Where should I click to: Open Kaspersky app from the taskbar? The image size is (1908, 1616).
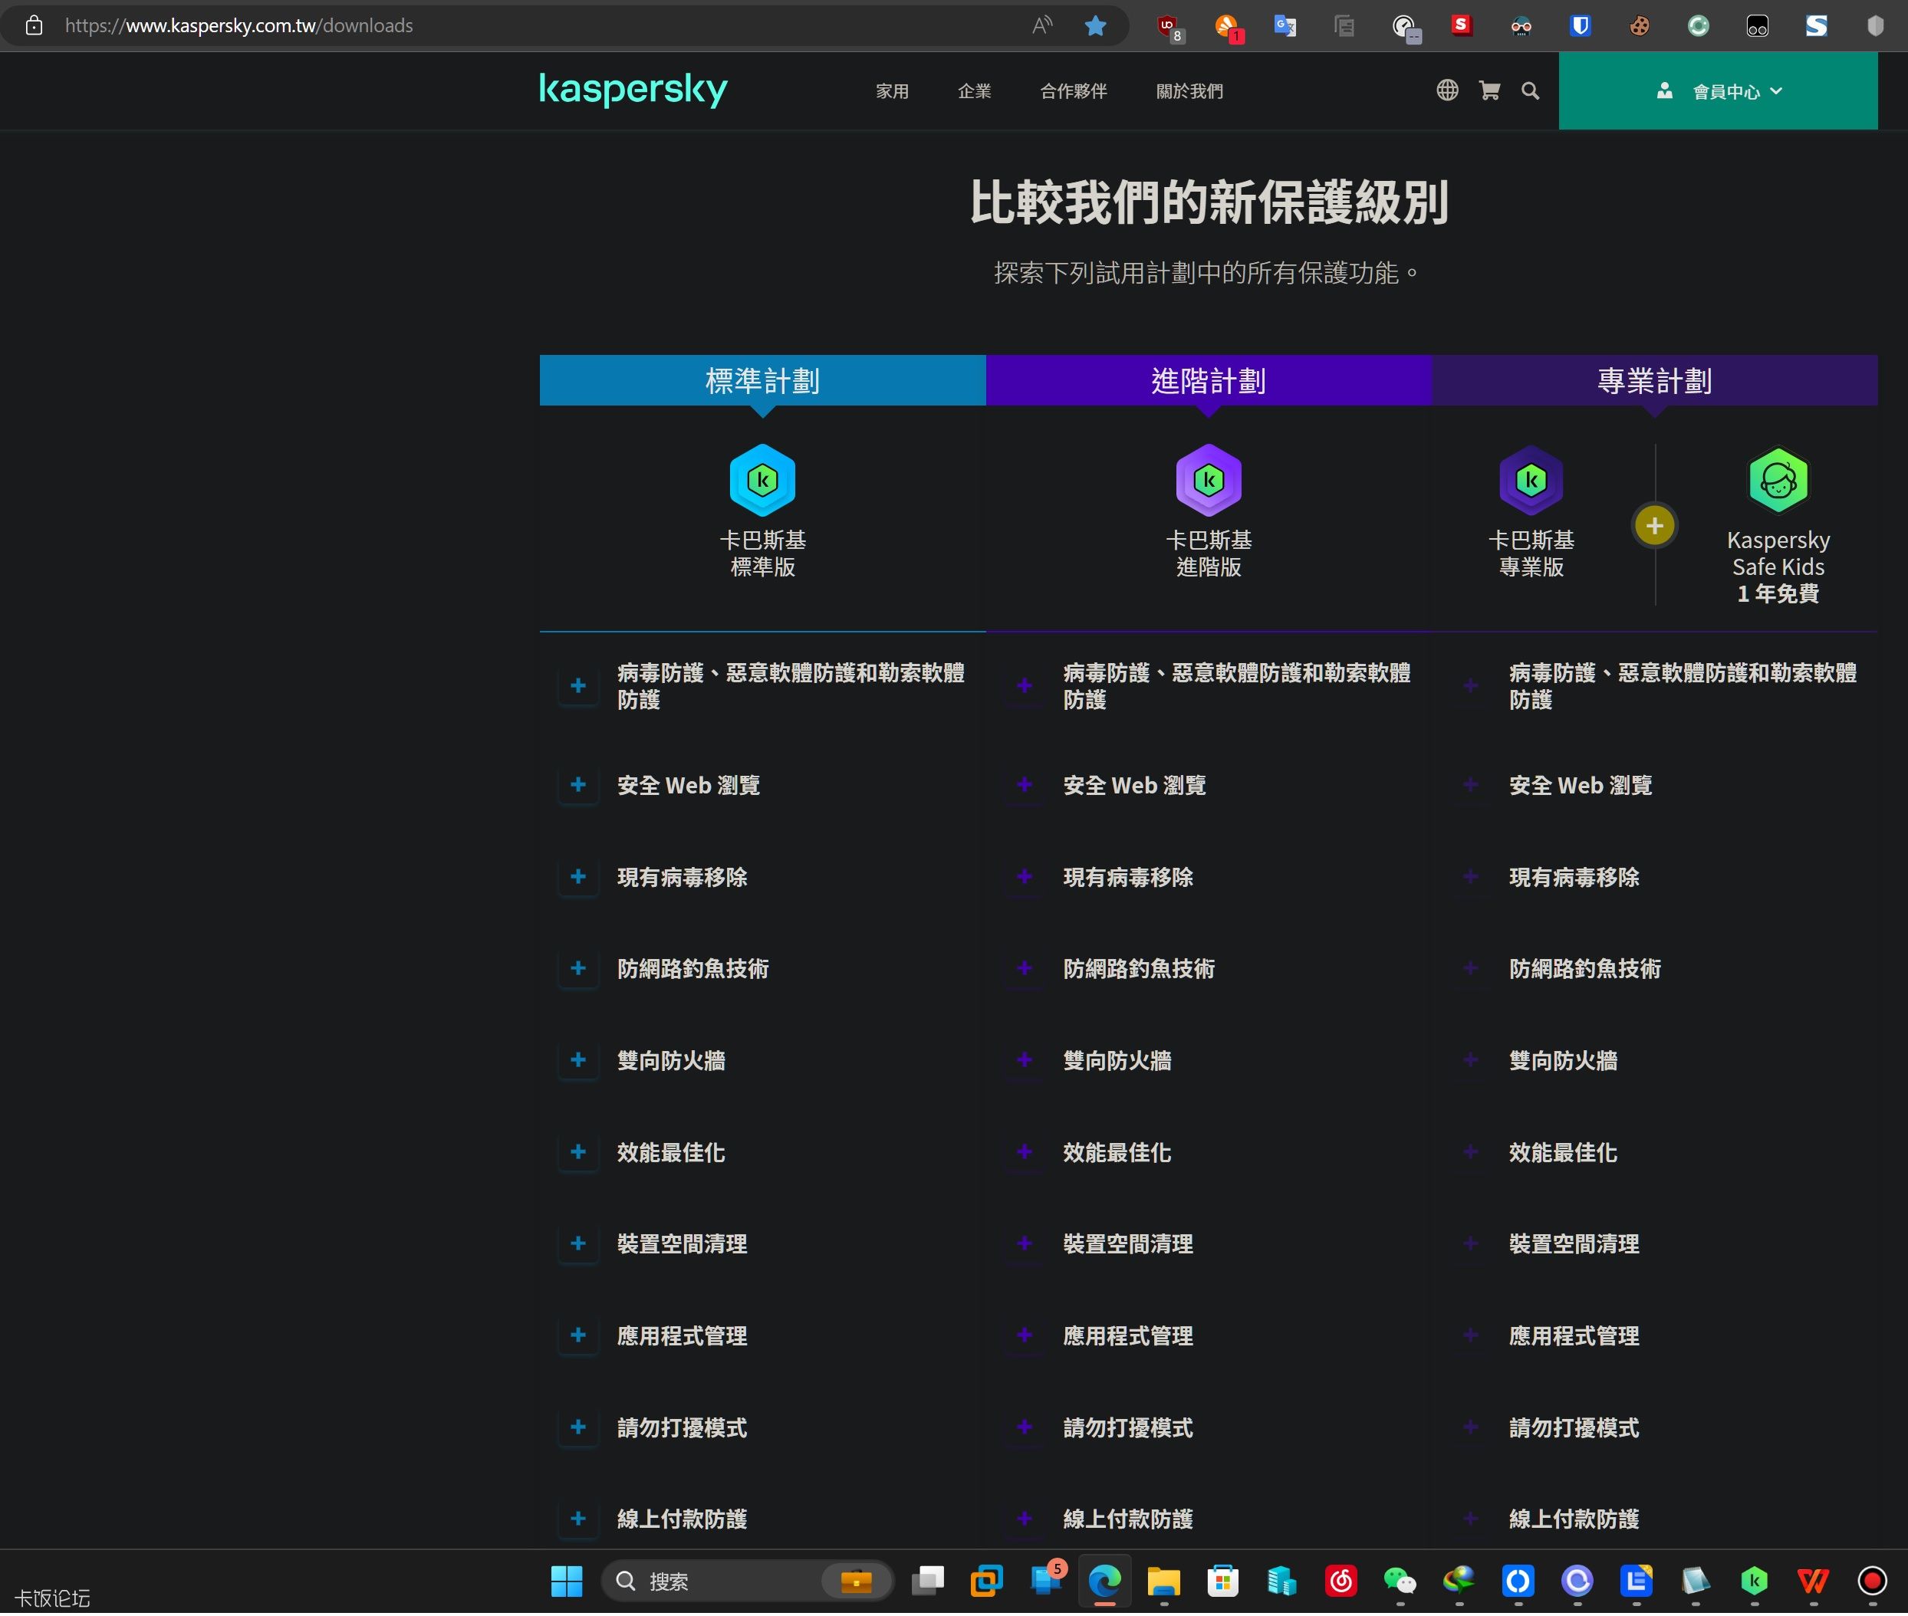tap(1753, 1582)
